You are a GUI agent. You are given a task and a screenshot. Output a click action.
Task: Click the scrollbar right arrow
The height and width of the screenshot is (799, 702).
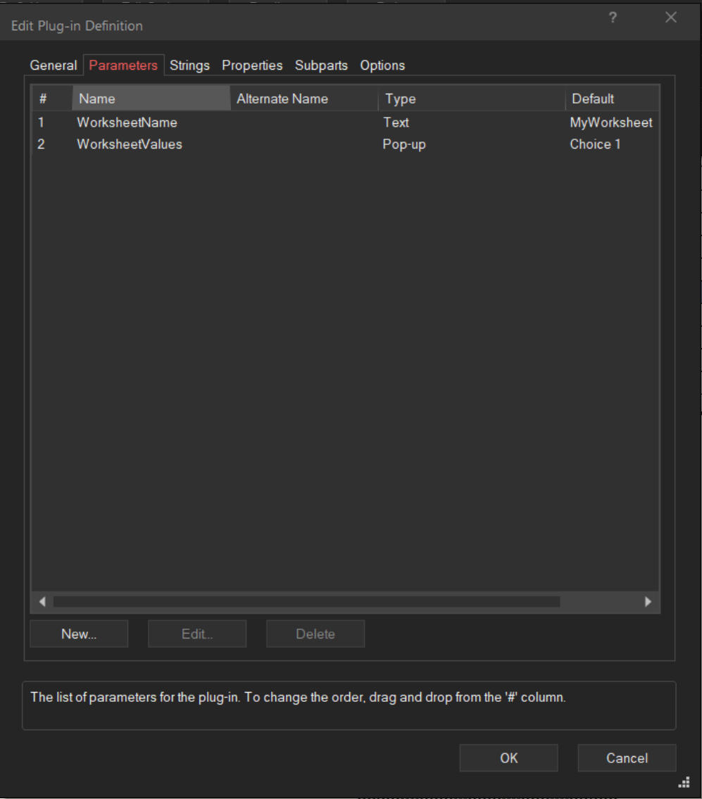648,601
